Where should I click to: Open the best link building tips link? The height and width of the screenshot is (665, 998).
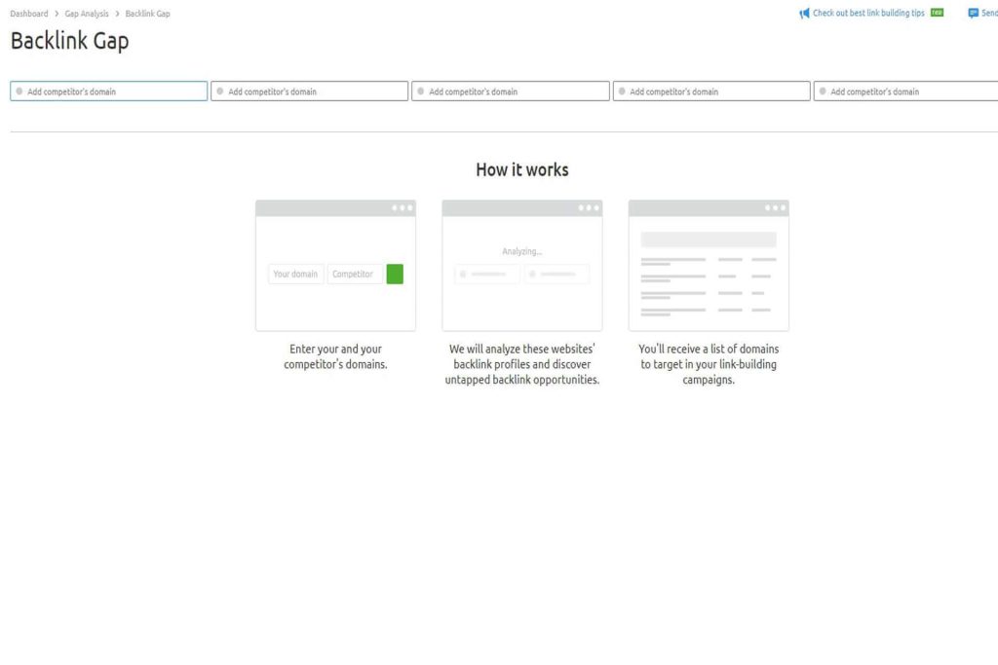click(x=868, y=13)
